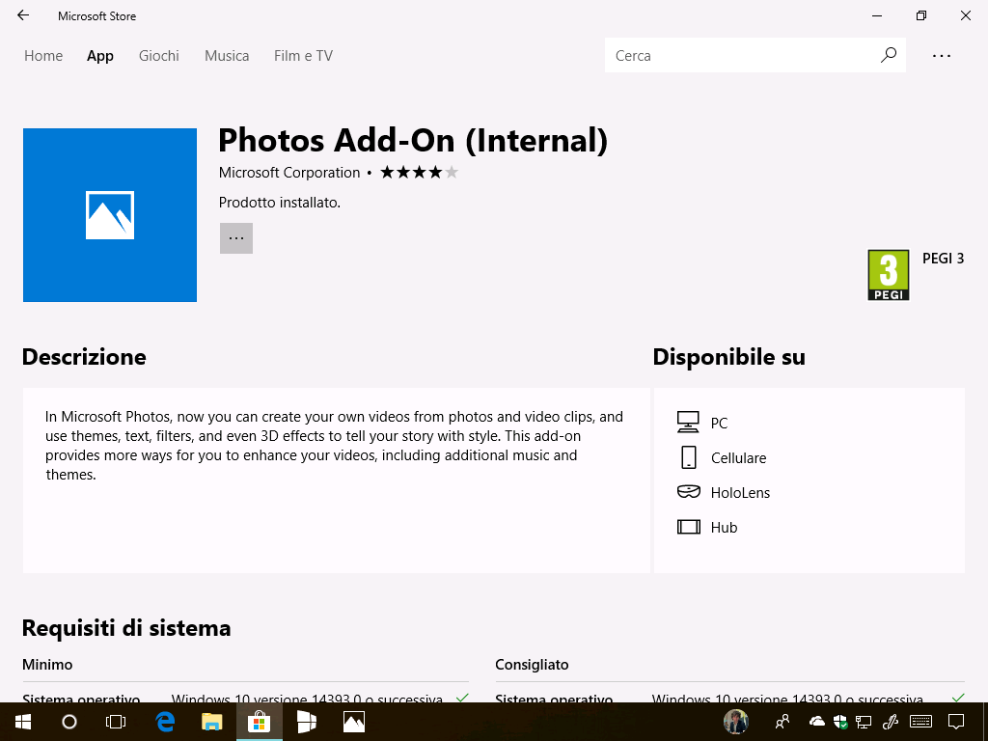Close the Microsoft Store window

click(x=966, y=15)
